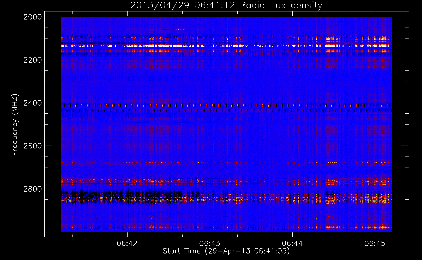Viewport: 422px width, 260px height.
Task: Click the 'Frequency (MHZ)' axis label
Action: click(15, 125)
